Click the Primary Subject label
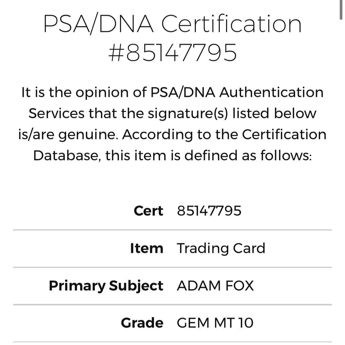The image size is (345, 345). [106, 286]
